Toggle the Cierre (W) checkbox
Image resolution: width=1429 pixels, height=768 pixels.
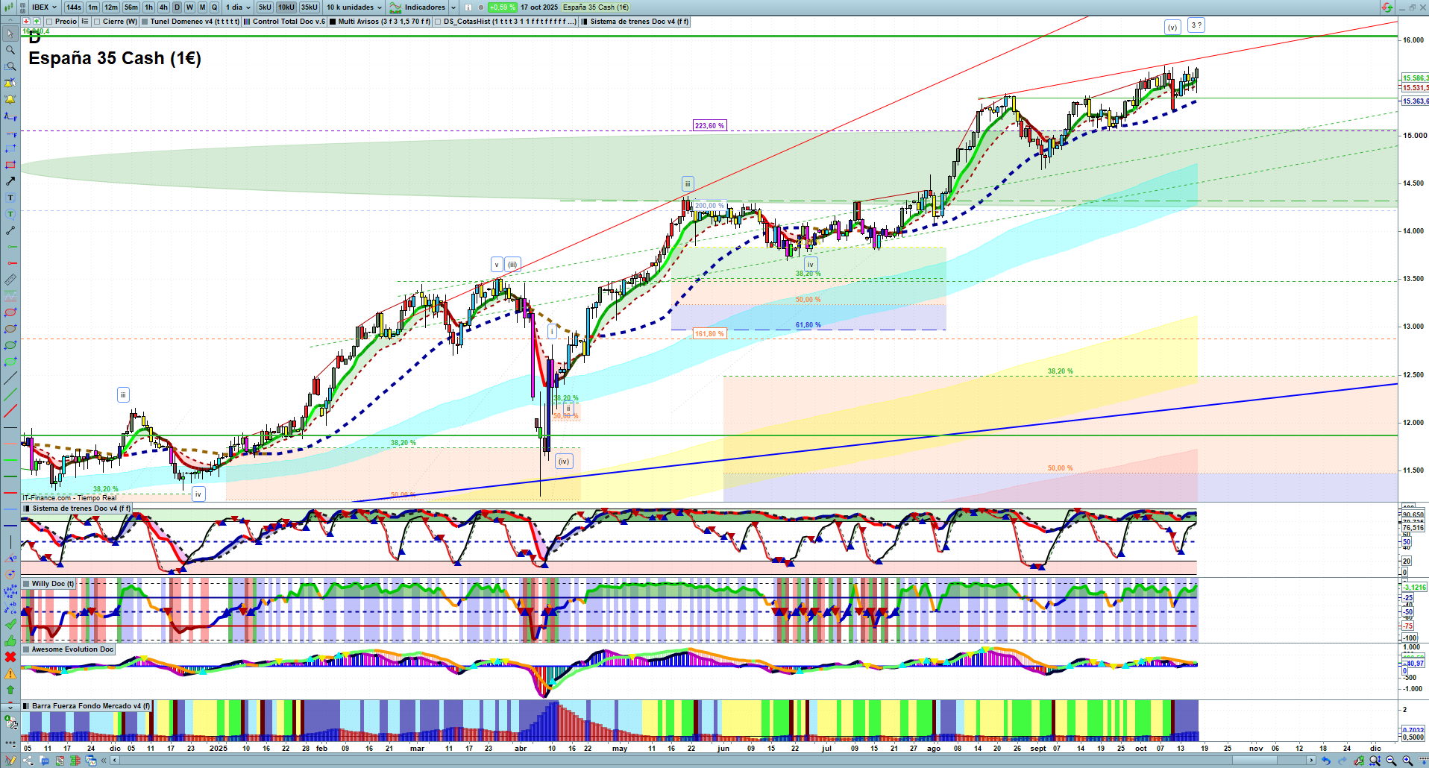tap(97, 22)
